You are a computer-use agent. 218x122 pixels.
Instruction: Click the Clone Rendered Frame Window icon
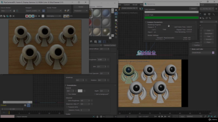[x=7, y=16]
